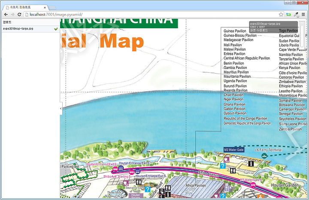Click the expo2010map-large.jpg title in the overlay
309x200 pixels.
pyautogui.click(x=265, y=24)
